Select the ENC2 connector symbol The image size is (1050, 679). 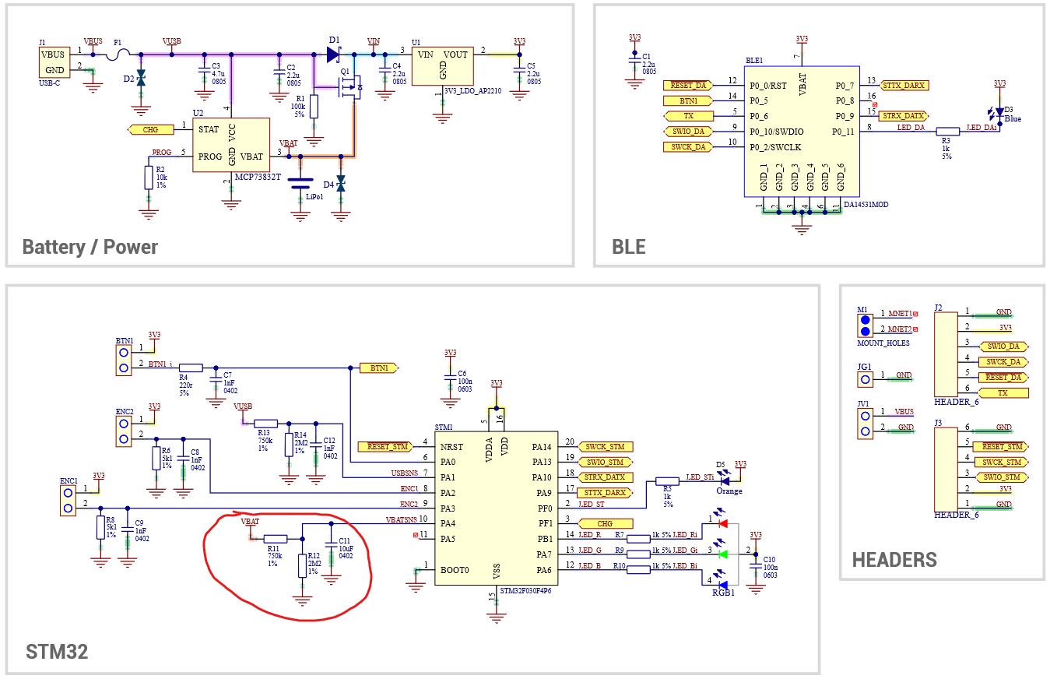click(123, 432)
